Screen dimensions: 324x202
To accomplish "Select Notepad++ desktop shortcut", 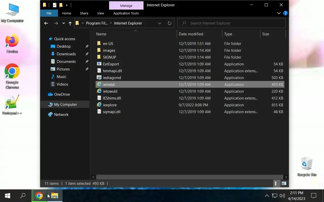I will [x=12, y=105].
